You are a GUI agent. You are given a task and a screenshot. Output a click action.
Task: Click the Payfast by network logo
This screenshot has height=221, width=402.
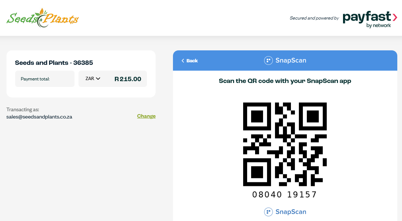pyautogui.click(x=370, y=19)
